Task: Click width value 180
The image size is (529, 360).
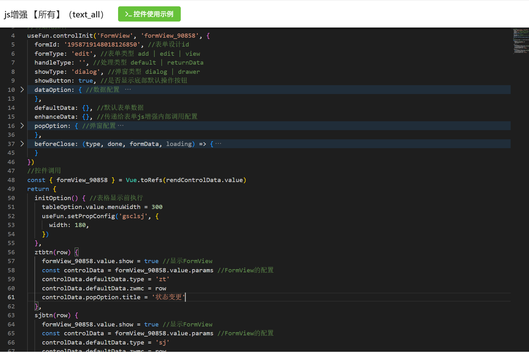Action: coord(80,225)
